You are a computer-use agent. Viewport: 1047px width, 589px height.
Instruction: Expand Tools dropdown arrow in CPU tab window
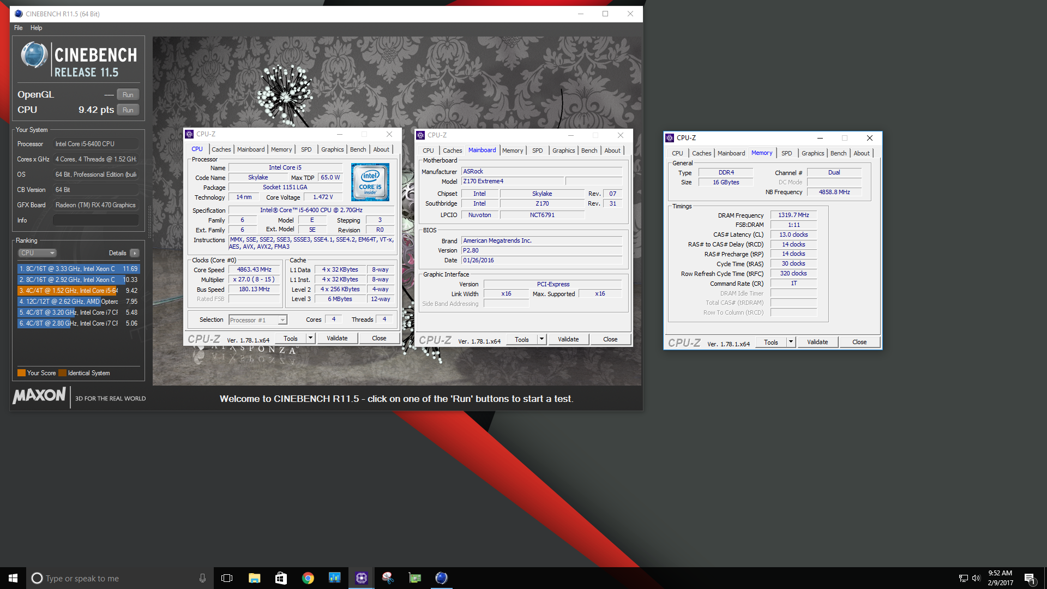tap(310, 338)
